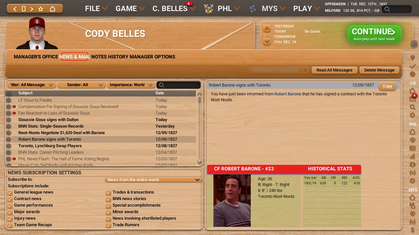Click the home icon in top navigation bar
Screen dimensions: 419x235
click(52, 9)
